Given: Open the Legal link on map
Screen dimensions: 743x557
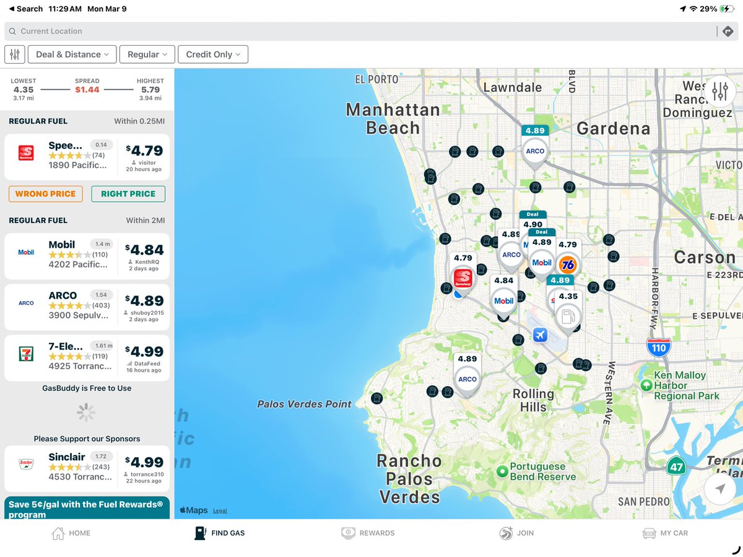Looking at the screenshot, I should tap(220, 511).
